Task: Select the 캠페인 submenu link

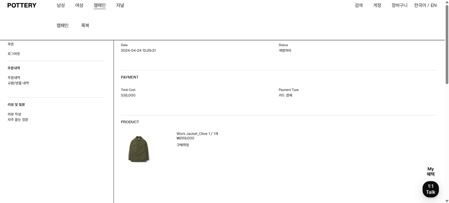Action: tap(62, 25)
